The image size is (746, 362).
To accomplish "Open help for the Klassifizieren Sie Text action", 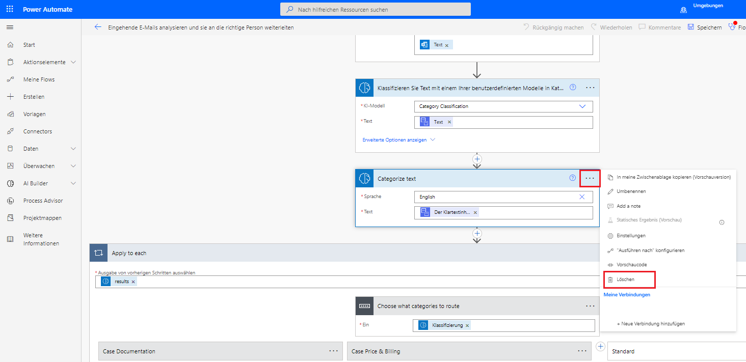I will pos(573,88).
